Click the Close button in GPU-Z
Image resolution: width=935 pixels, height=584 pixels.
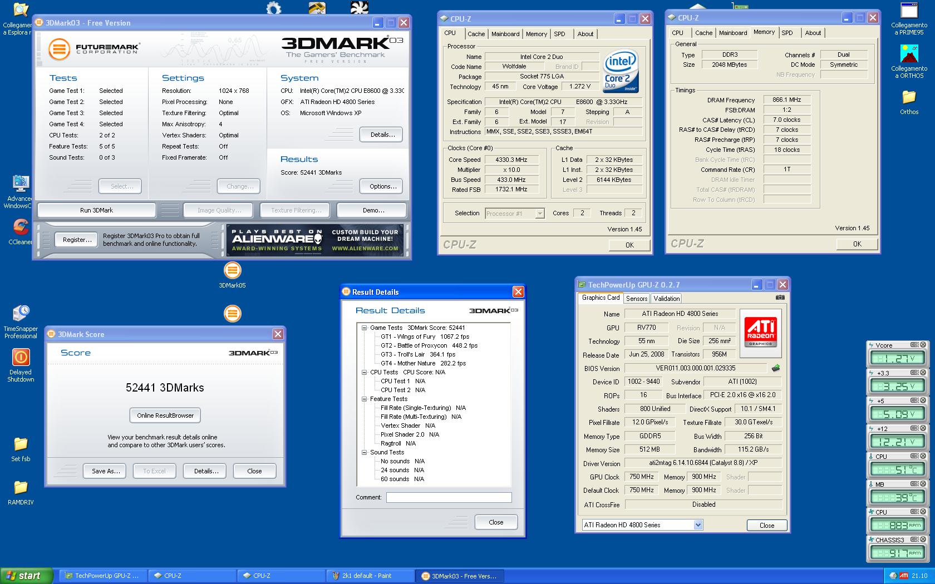pyautogui.click(x=766, y=526)
